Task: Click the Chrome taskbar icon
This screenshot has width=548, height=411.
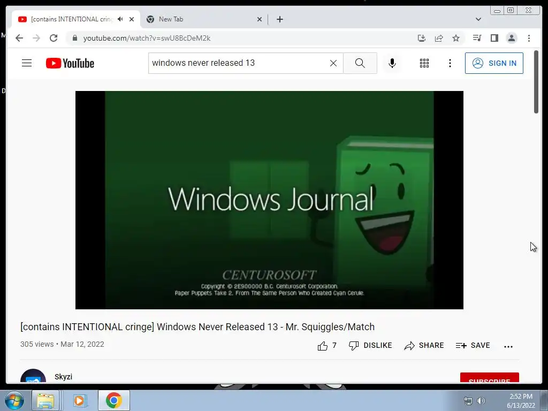Action: pos(113,400)
